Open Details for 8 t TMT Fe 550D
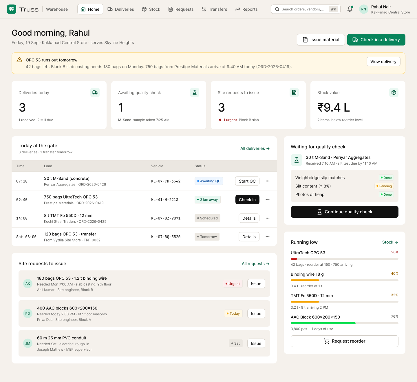Screen dimensions: 417x382 (x=249, y=218)
